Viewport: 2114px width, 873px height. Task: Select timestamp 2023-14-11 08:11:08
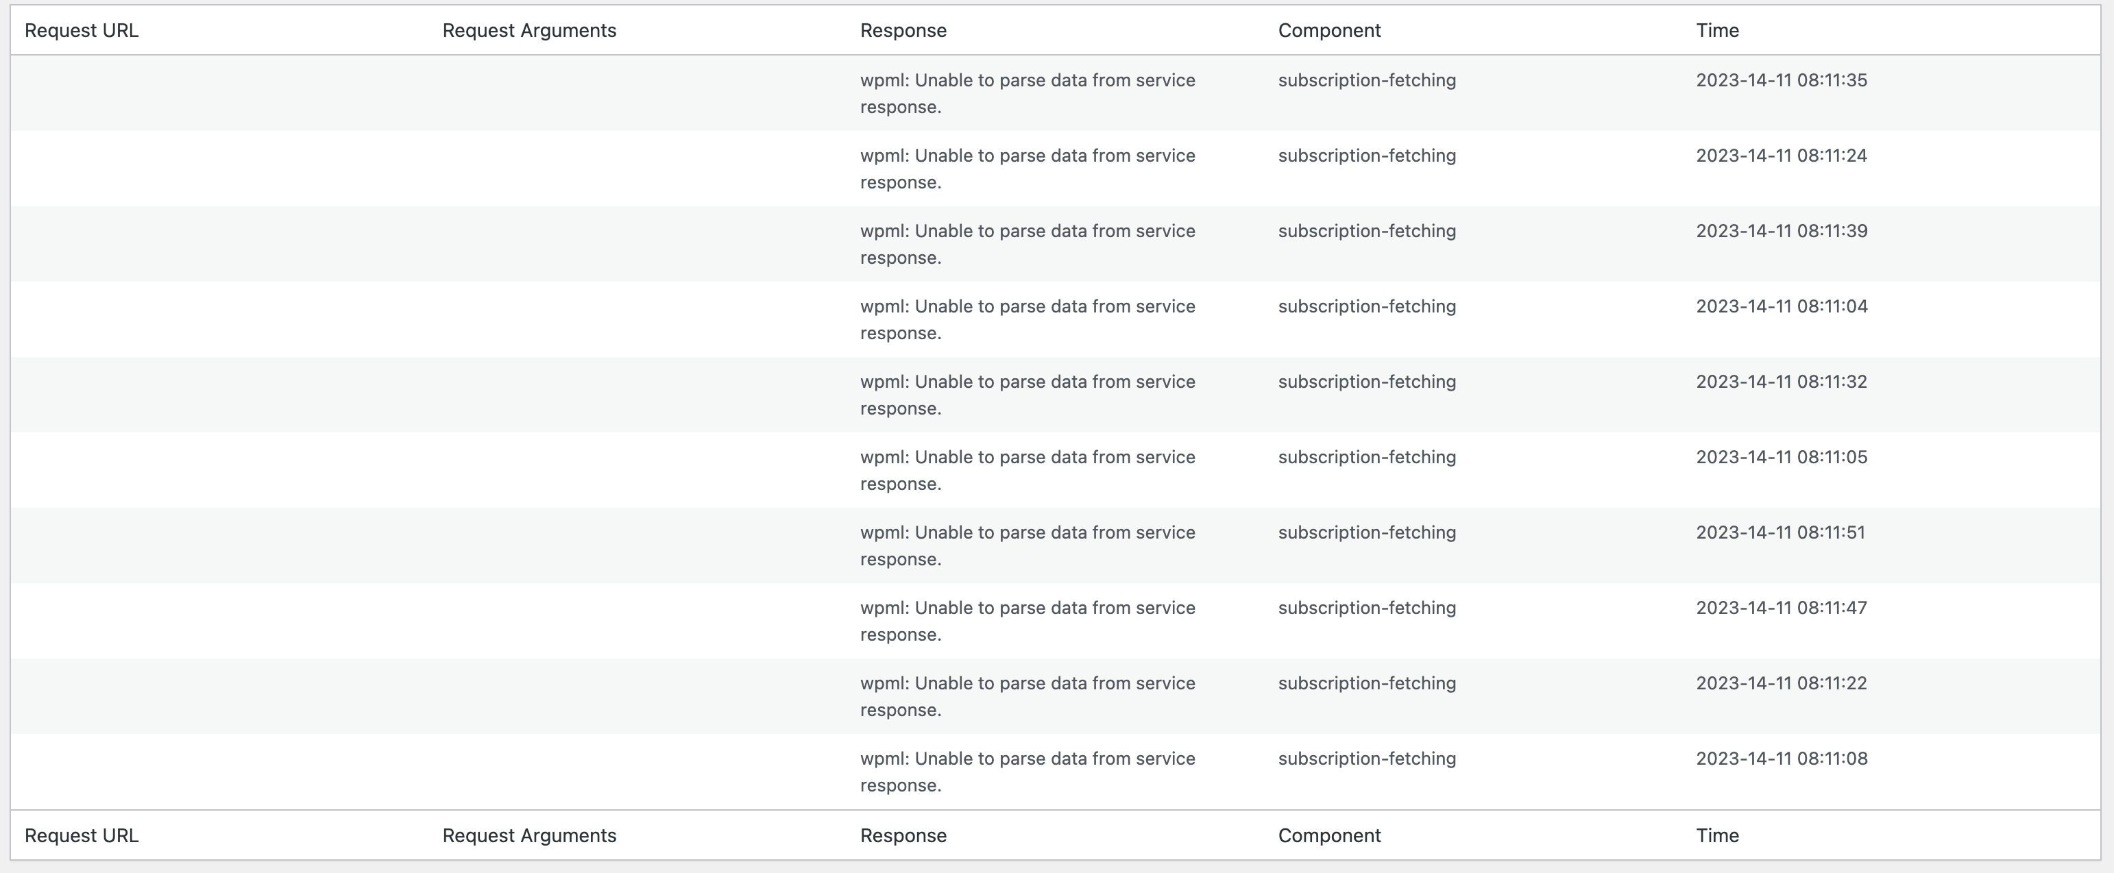click(1782, 760)
